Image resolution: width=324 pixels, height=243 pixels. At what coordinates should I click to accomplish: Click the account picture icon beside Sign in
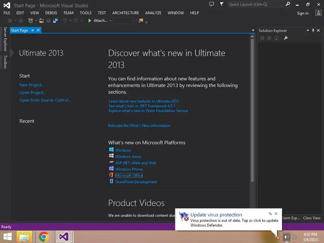(318, 13)
